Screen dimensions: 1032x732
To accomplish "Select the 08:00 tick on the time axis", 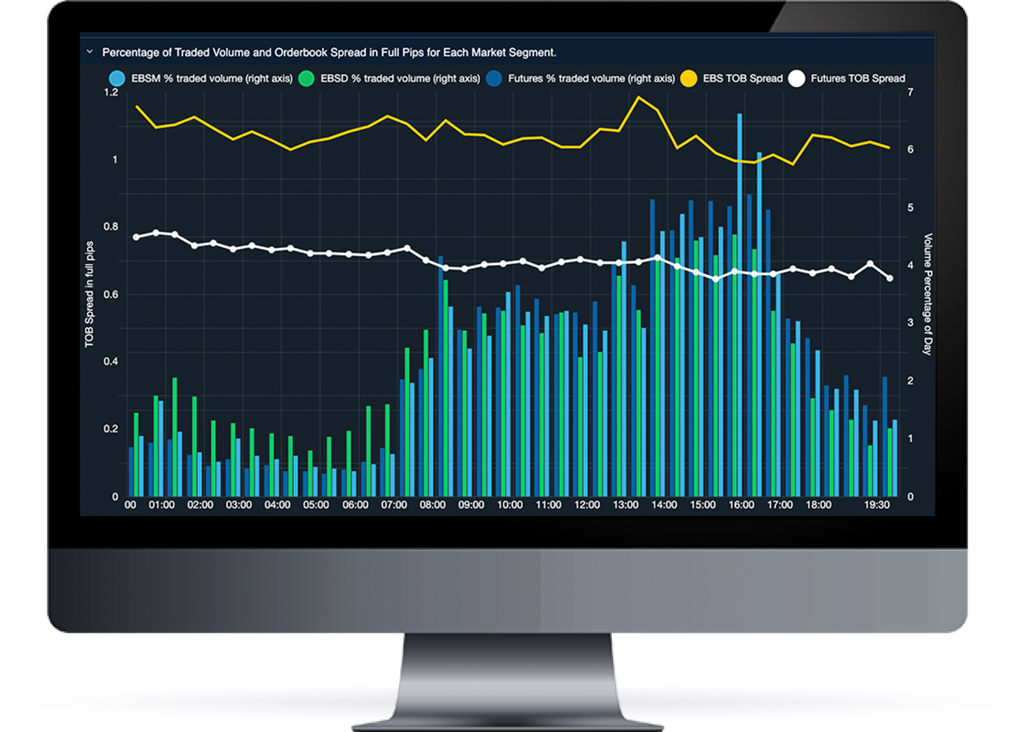I will [x=432, y=504].
